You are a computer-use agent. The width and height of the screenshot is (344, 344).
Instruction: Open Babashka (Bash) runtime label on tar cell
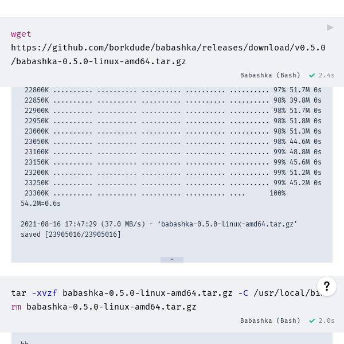click(x=270, y=320)
